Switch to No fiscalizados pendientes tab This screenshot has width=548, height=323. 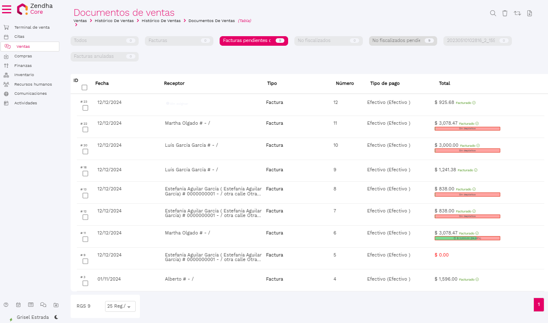(403, 41)
